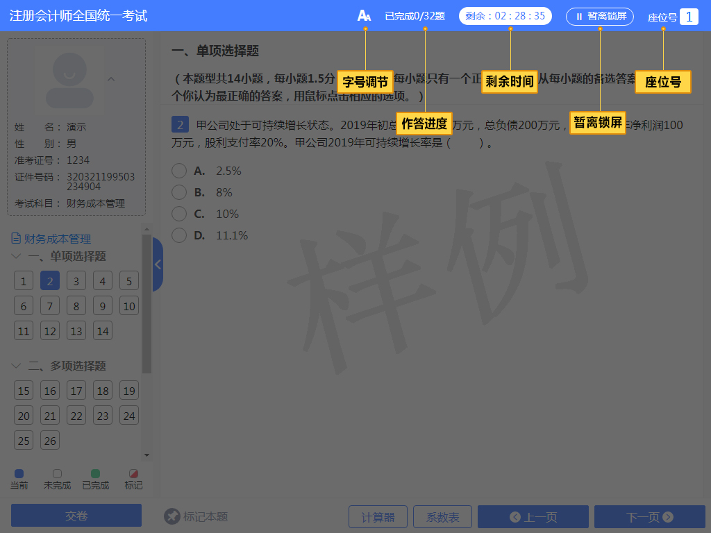711x533 pixels.
Task: Open the 计算器 calculator
Action: (x=378, y=516)
